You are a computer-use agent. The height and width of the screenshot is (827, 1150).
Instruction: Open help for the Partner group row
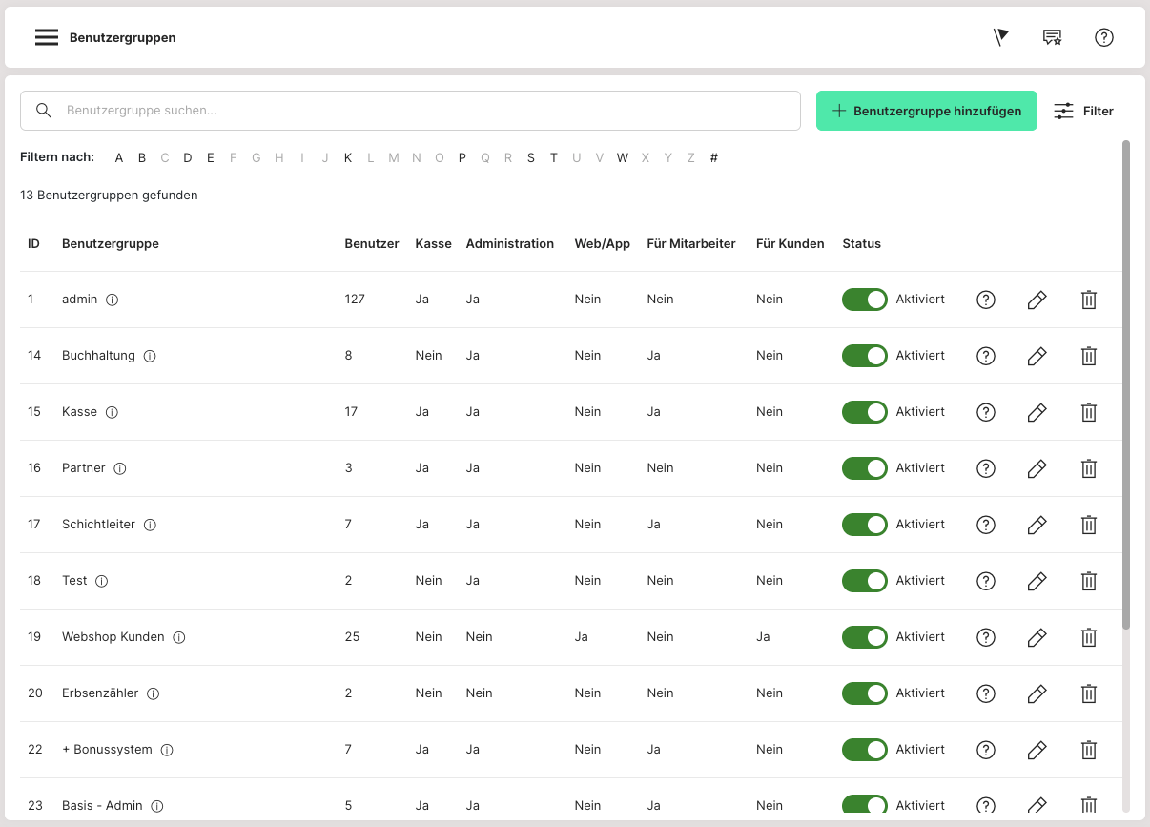(986, 468)
